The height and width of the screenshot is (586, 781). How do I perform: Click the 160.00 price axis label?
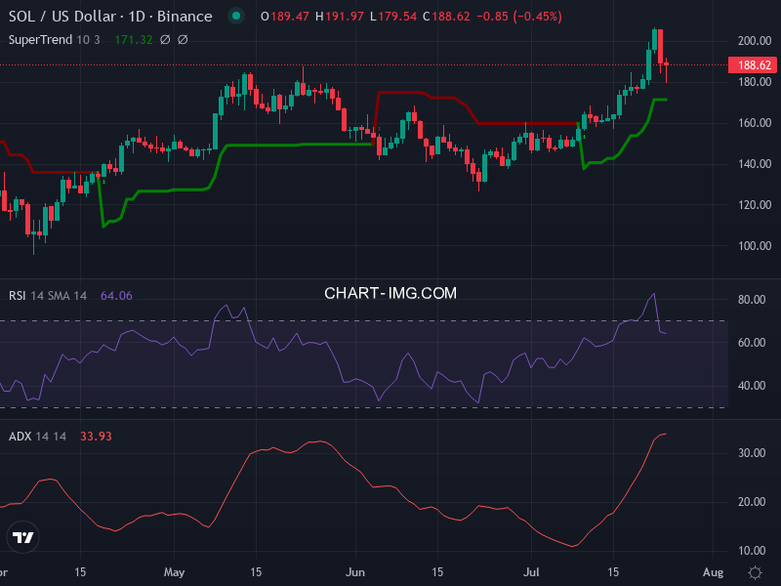(x=754, y=123)
